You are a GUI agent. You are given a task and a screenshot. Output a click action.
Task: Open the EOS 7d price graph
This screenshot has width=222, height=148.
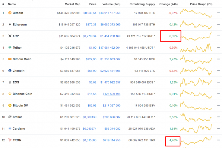click(196, 82)
